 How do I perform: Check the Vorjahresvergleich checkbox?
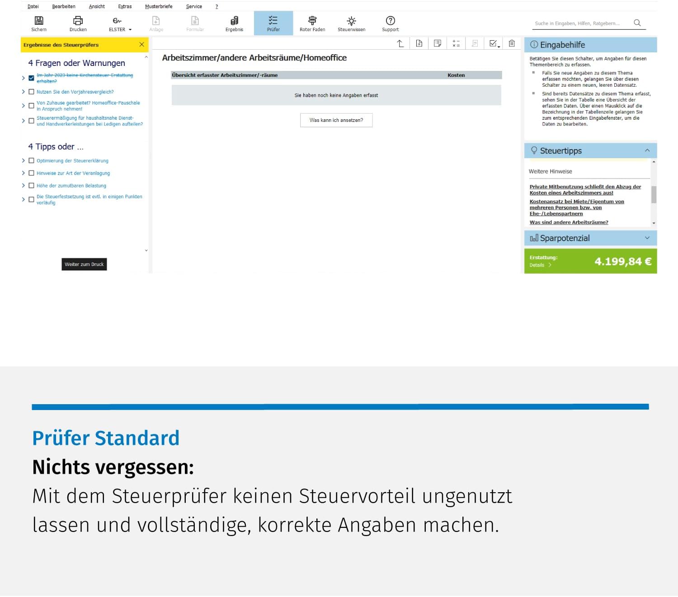click(x=31, y=92)
